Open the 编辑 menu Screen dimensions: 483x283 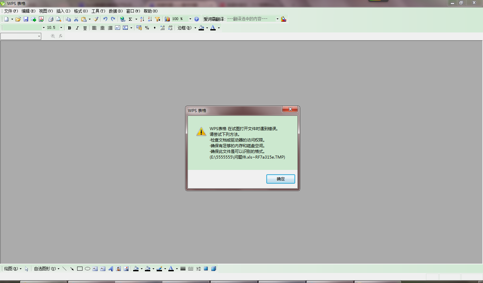(29, 11)
